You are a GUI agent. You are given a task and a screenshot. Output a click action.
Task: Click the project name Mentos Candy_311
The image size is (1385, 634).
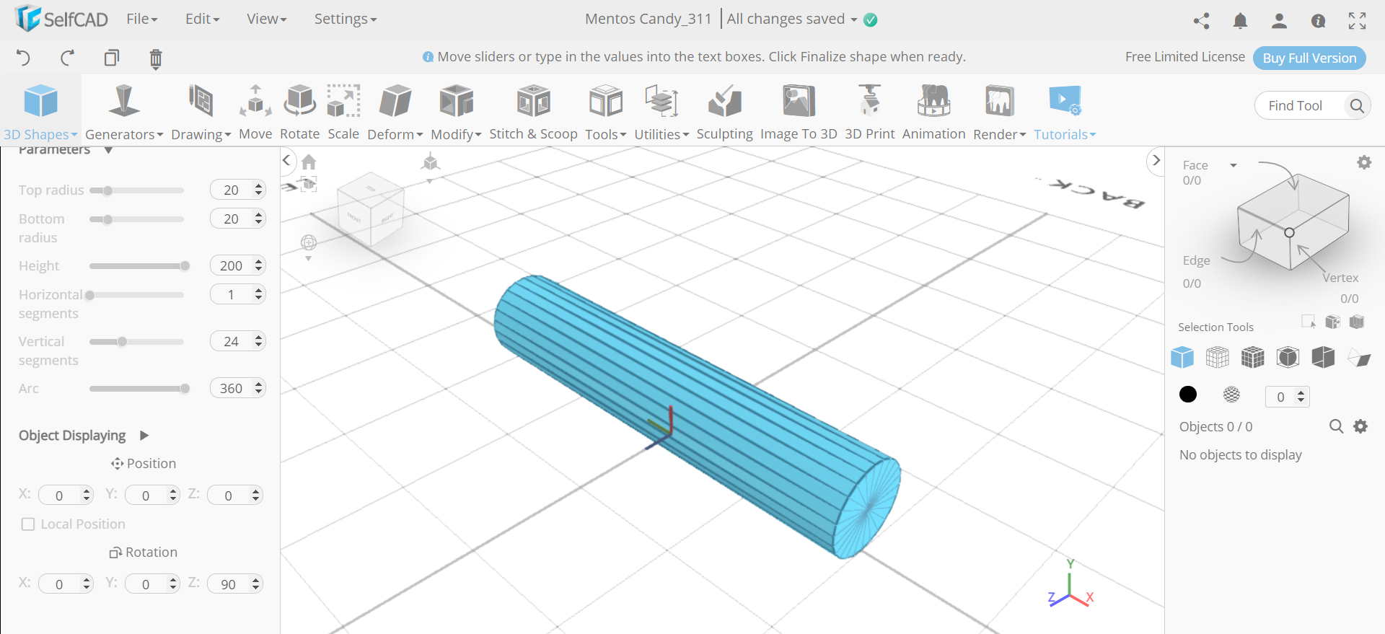tap(648, 19)
